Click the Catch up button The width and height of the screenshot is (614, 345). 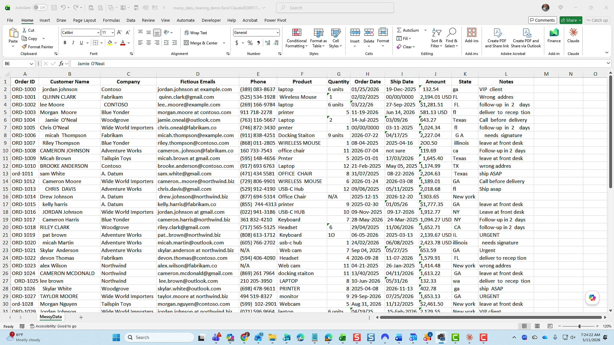pyautogui.click(x=597, y=20)
